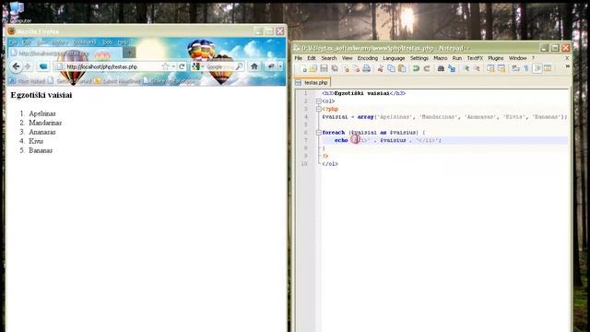Select the localhost testas.php Firefox tab
Image resolution: width=590 pixels, height=332 pixels.
pos(65,53)
